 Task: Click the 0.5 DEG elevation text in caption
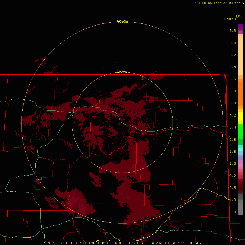tap(136, 243)
